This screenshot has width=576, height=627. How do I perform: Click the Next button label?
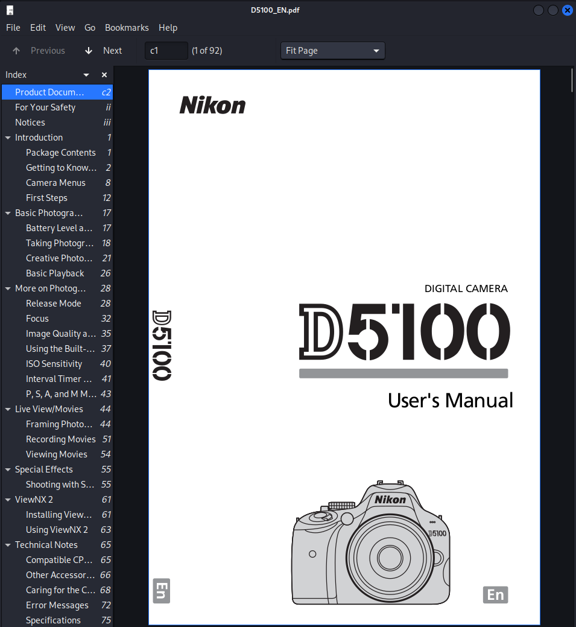[112, 51]
